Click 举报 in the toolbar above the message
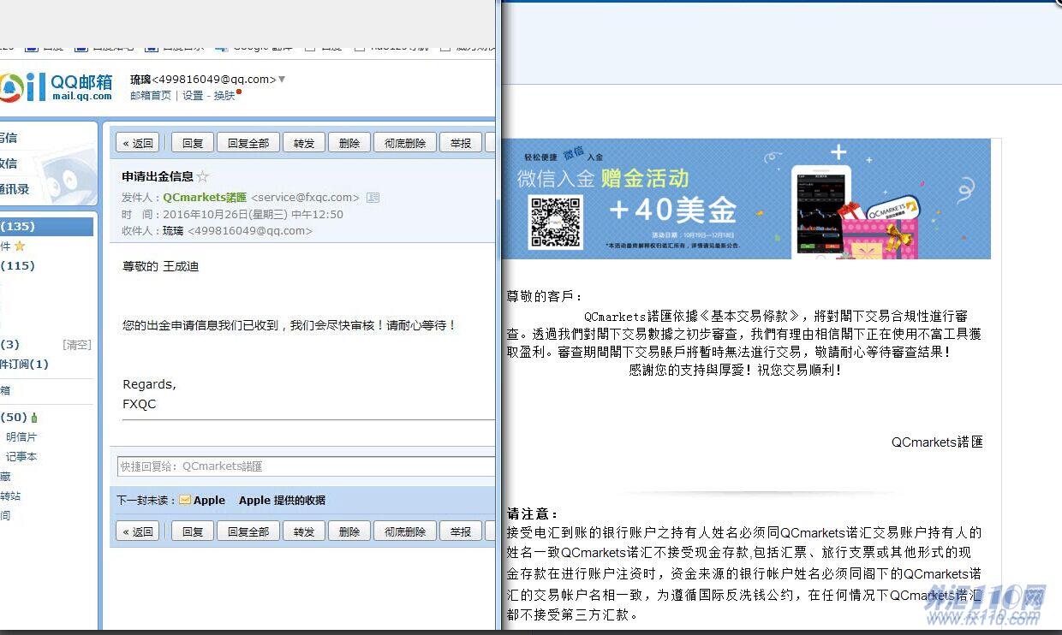The width and height of the screenshot is (1062, 635). [461, 143]
